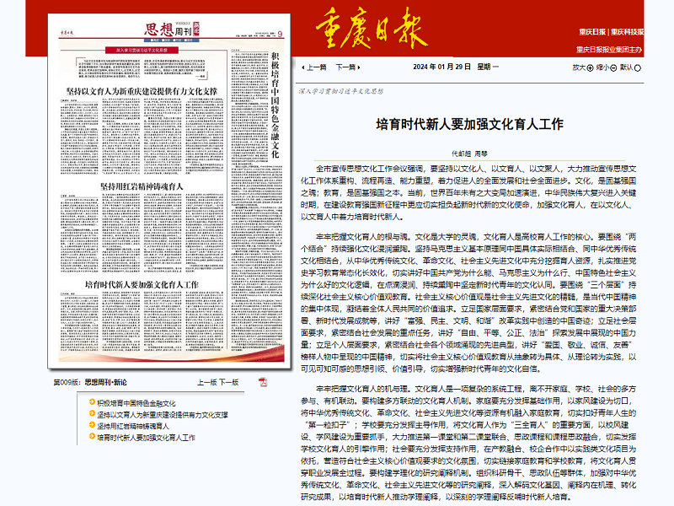Image resolution: width=674 pixels, height=506 pixels.
Task: Click the 放大 zoom-in plus icon
Action: click(x=591, y=68)
